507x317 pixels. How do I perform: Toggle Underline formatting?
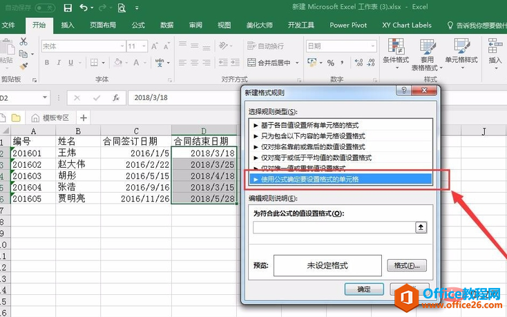coord(70,63)
